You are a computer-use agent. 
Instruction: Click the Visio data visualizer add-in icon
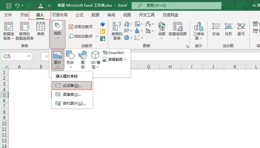pos(103,24)
